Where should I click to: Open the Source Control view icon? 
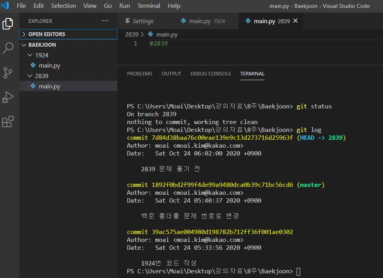point(8,72)
